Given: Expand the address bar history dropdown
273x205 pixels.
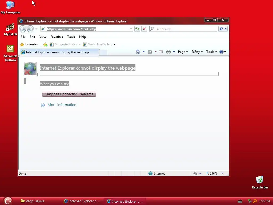Looking at the screenshot, I should click(x=131, y=29).
